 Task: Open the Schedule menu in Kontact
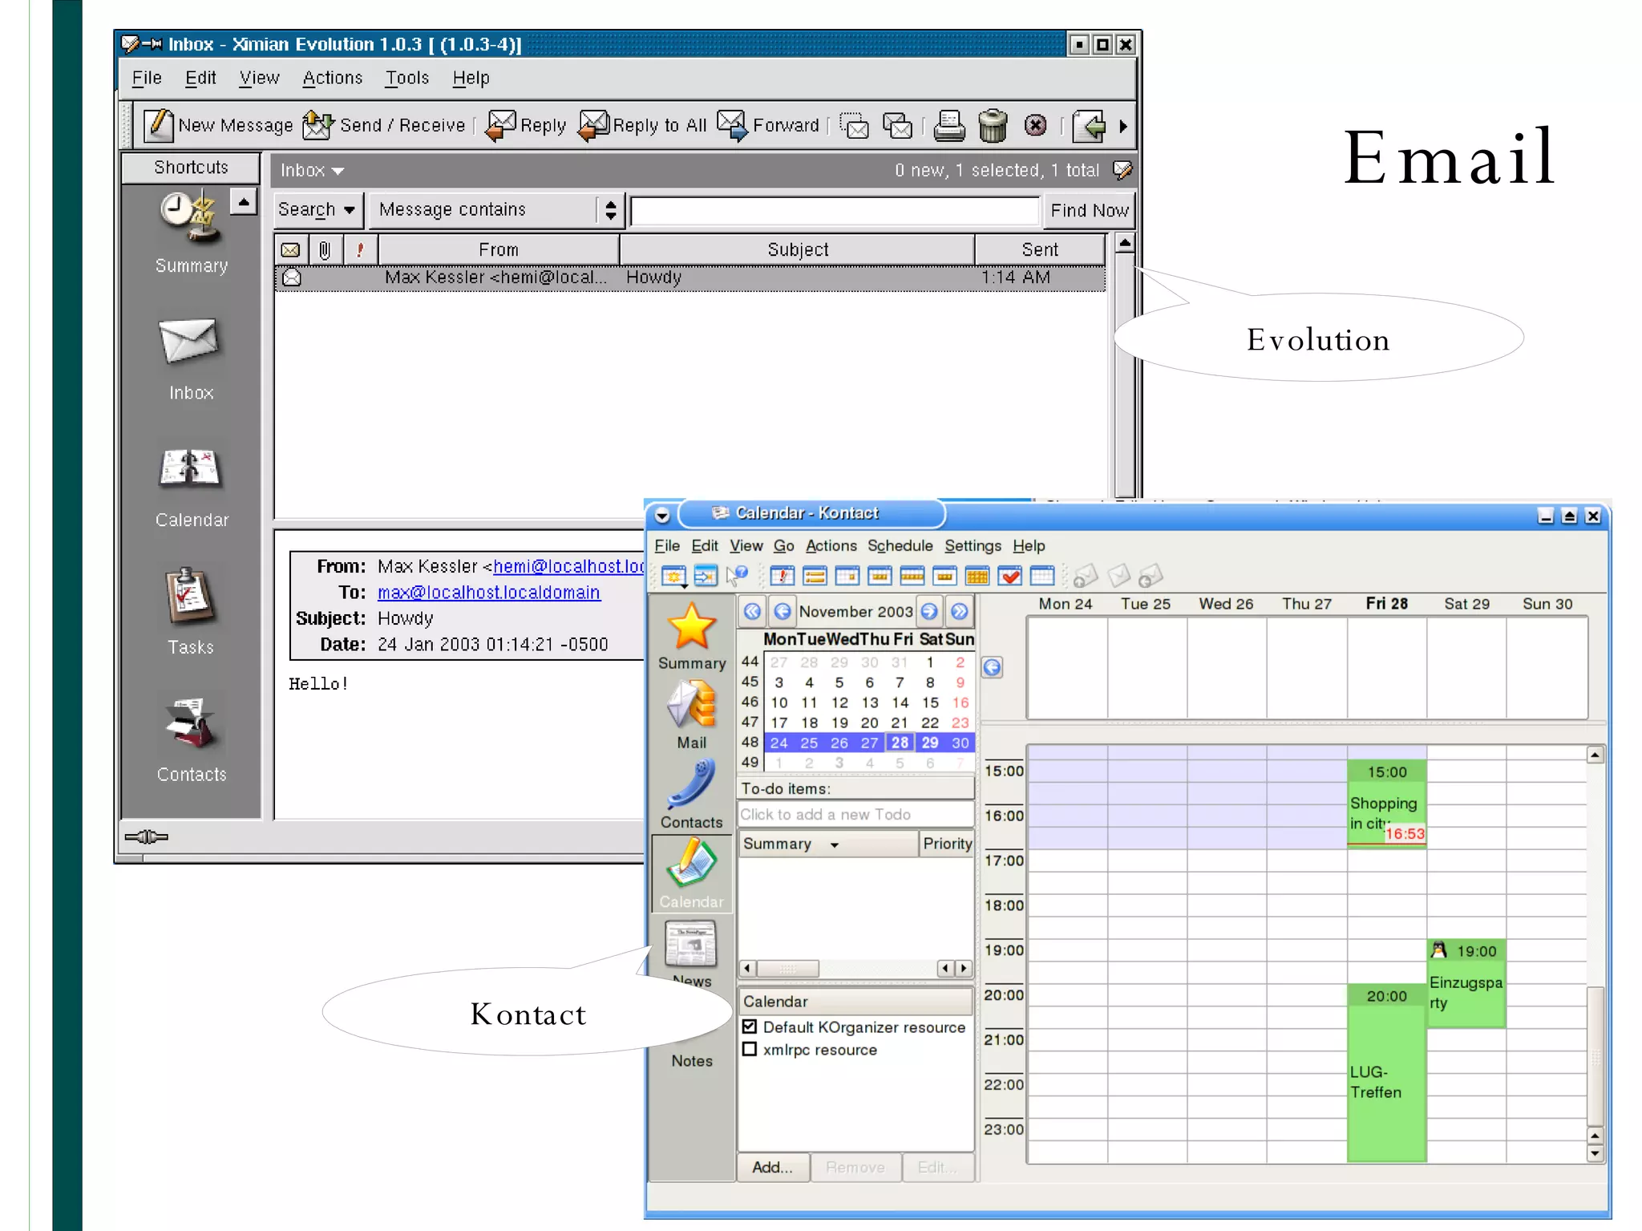900,546
